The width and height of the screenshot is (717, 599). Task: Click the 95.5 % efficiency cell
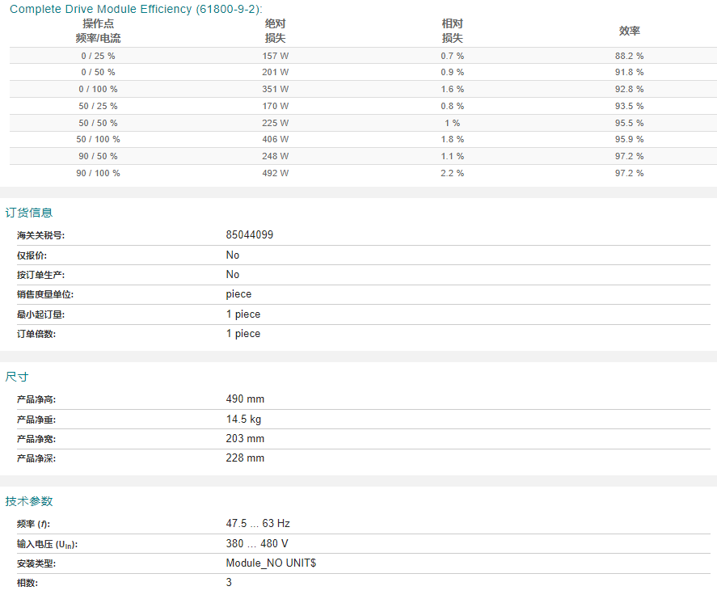pyautogui.click(x=629, y=123)
